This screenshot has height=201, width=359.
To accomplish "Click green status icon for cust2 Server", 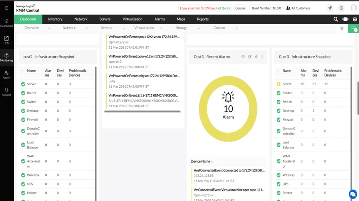I will coord(23,84).
